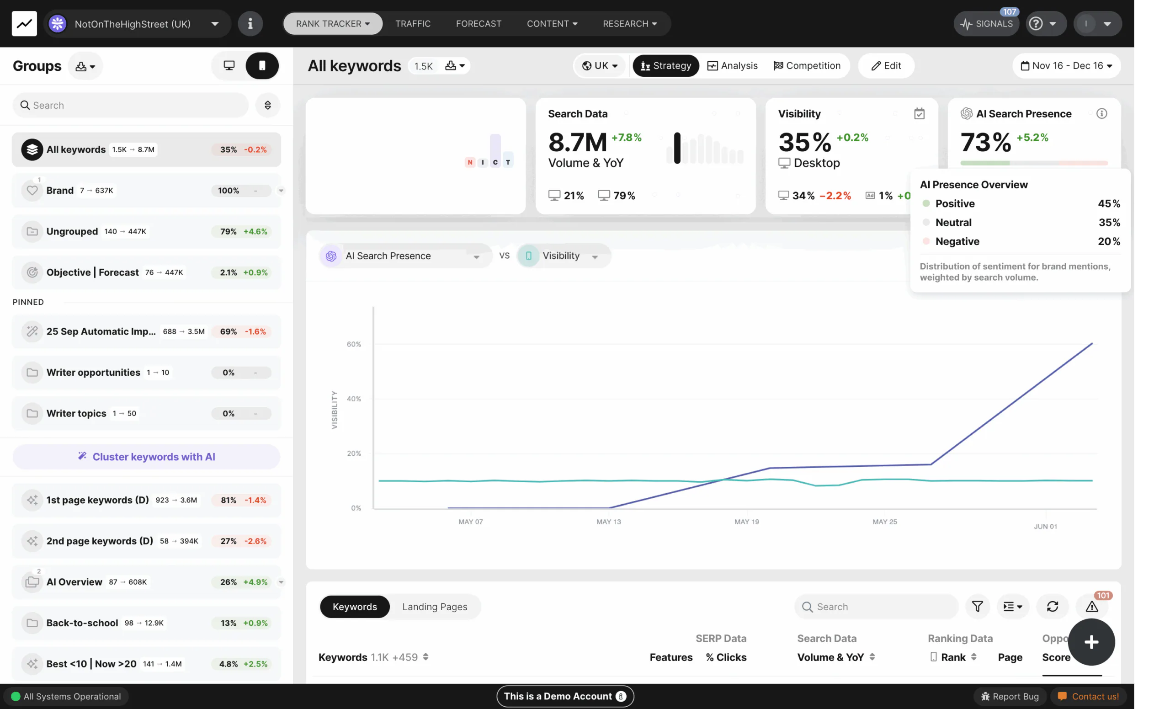Open the Visibility comparison metric dropdown

click(564, 256)
